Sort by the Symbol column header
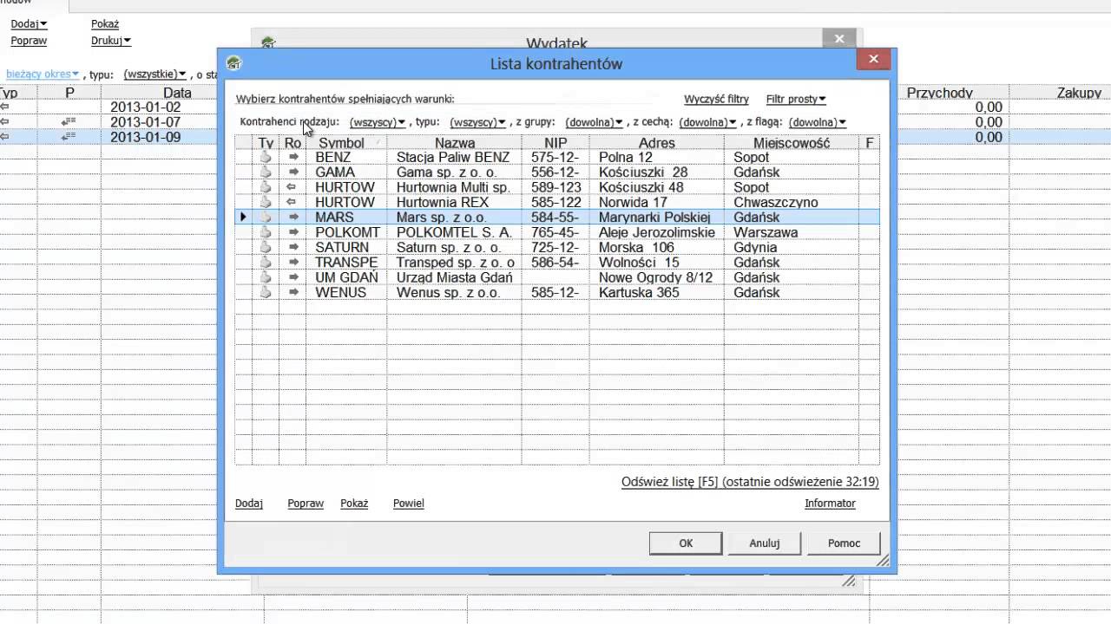Screen dimensions: 1111x624 pyautogui.click(x=346, y=143)
